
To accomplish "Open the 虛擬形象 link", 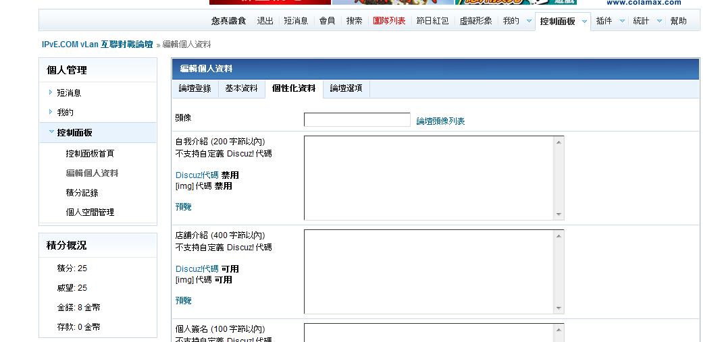I will (x=475, y=21).
